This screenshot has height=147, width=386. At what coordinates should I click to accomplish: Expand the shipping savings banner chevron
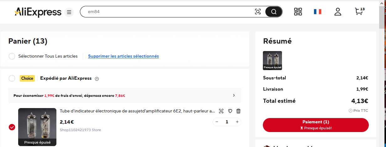coord(234,95)
